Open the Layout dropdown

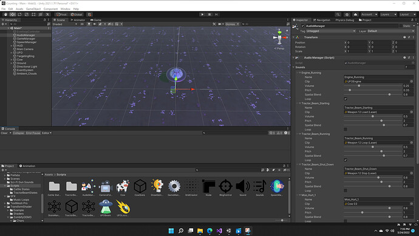tap(408, 15)
